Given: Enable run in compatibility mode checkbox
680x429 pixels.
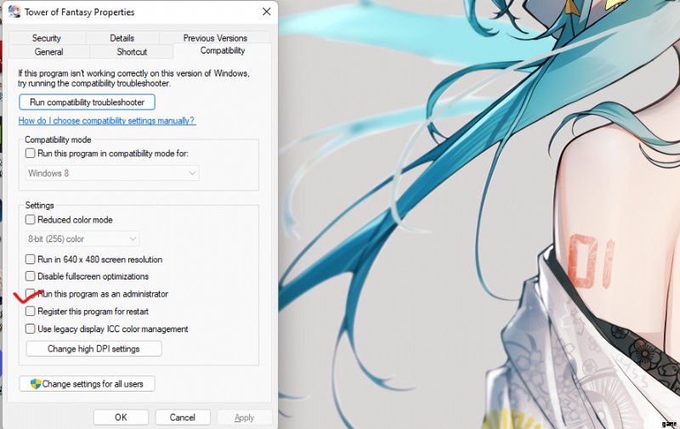Looking at the screenshot, I should point(31,154).
